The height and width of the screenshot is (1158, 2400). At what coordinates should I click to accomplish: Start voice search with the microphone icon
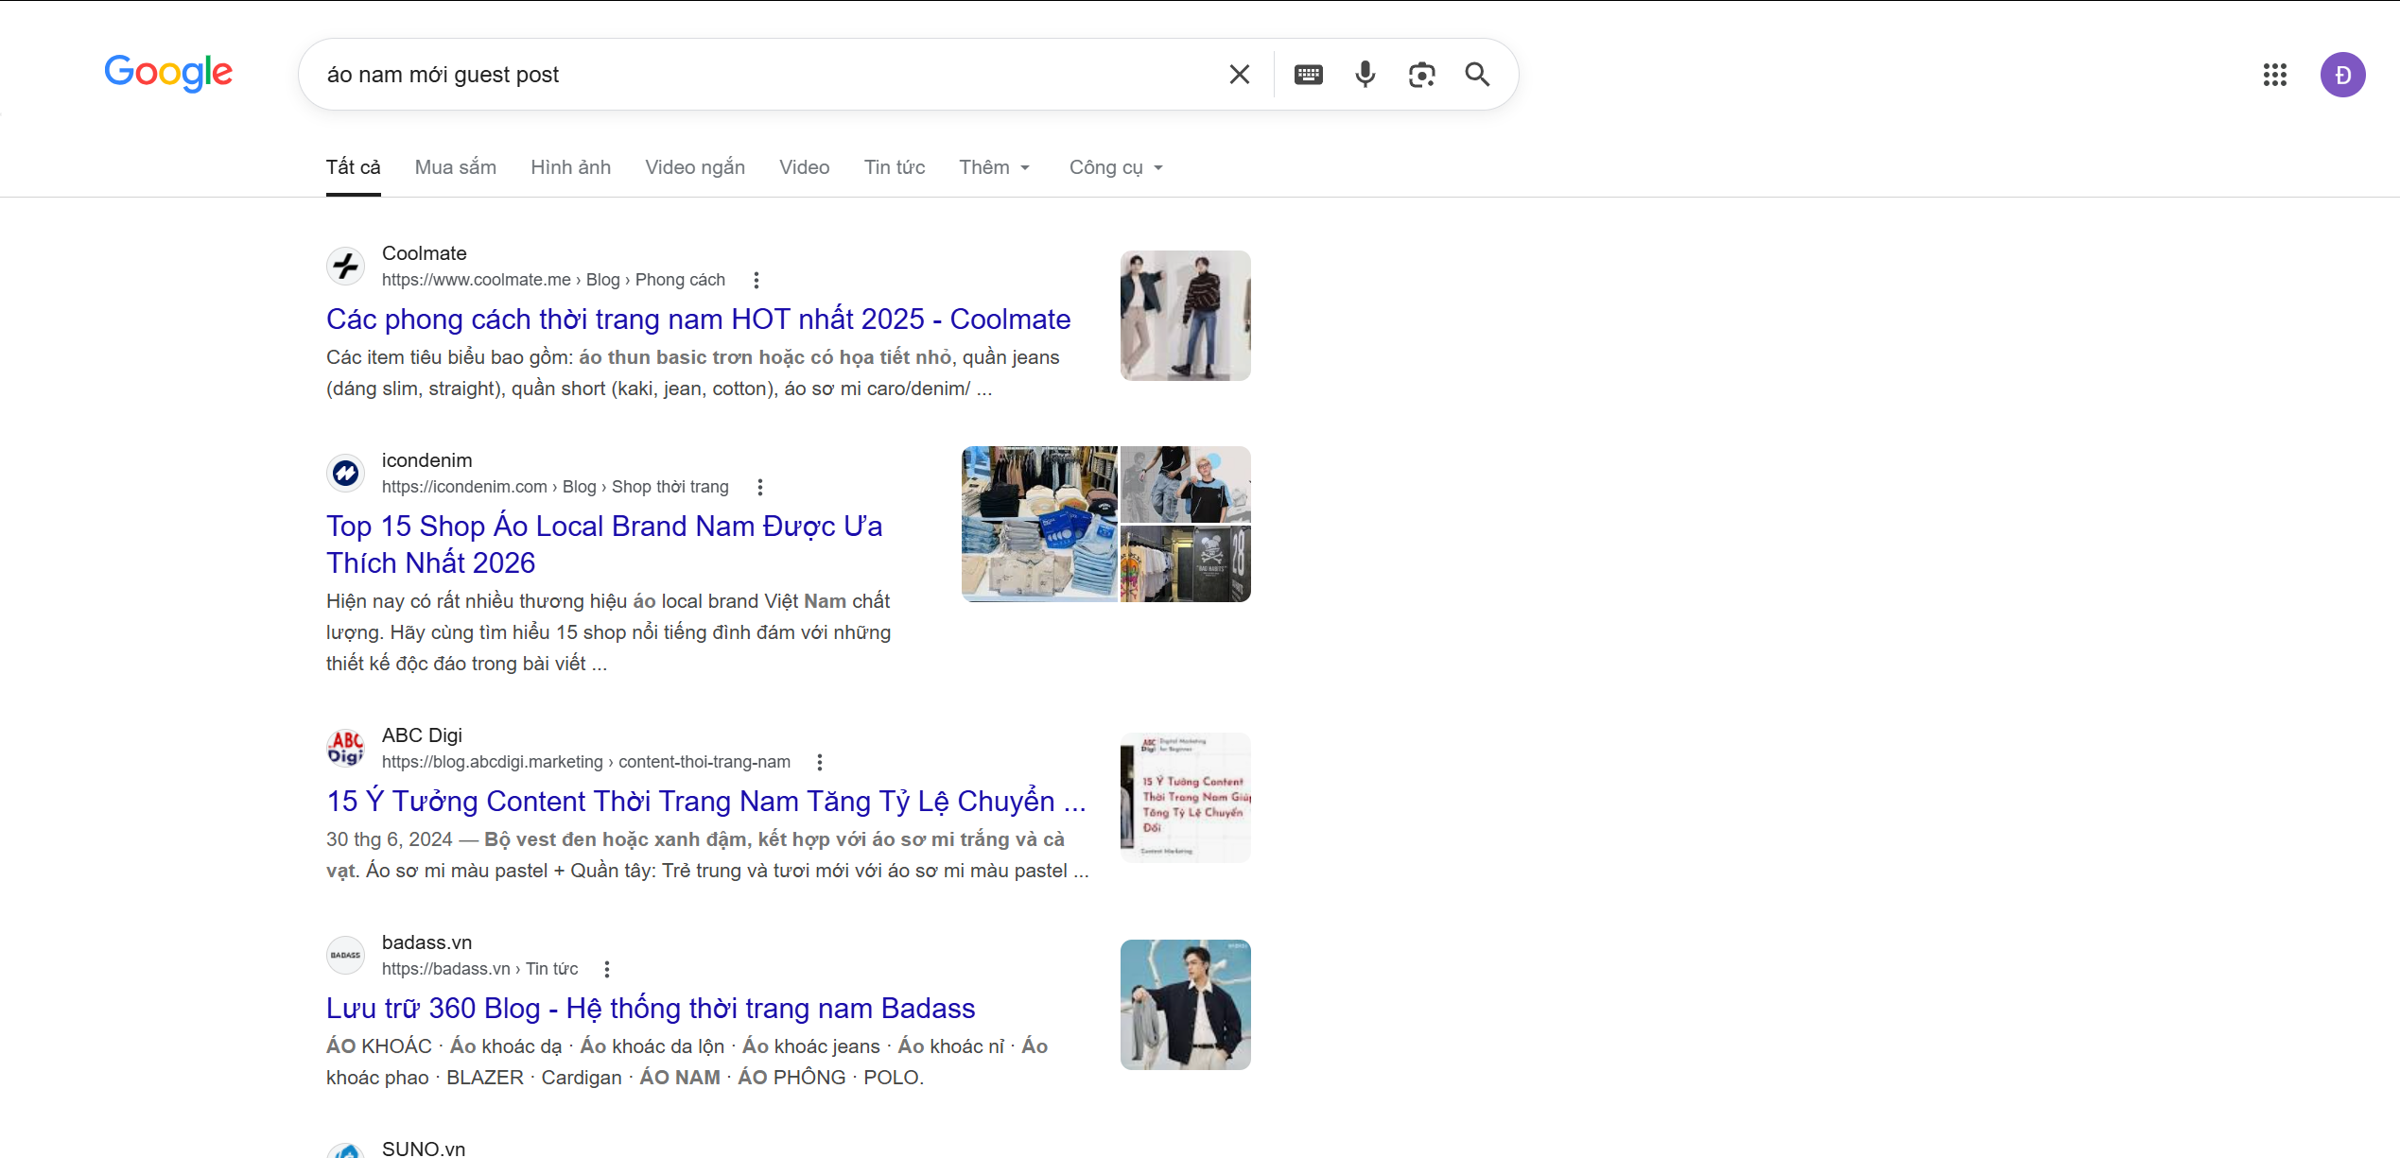[1365, 75]
